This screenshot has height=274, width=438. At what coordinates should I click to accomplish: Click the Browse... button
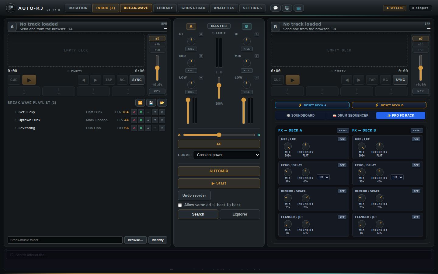coord(135,240)
